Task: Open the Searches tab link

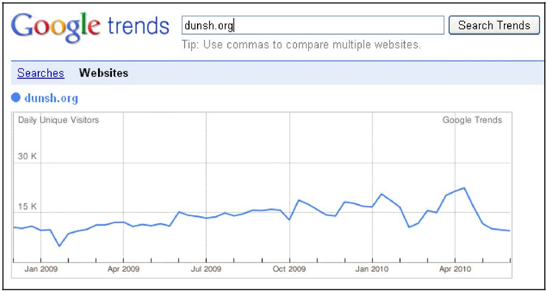Action: coord(41,73)
